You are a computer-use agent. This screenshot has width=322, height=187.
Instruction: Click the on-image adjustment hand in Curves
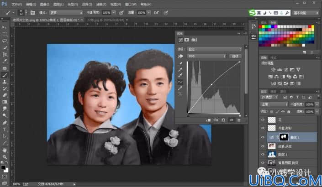click(180, 56)
